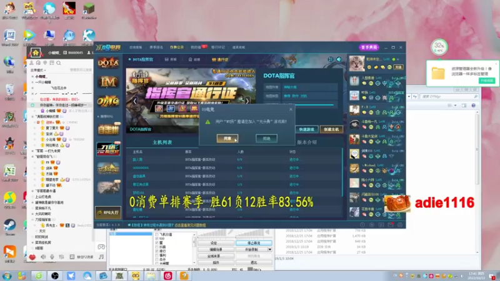Open the YY music note icon
This screenshot has width=500, height=281.
tap(101, 257)
